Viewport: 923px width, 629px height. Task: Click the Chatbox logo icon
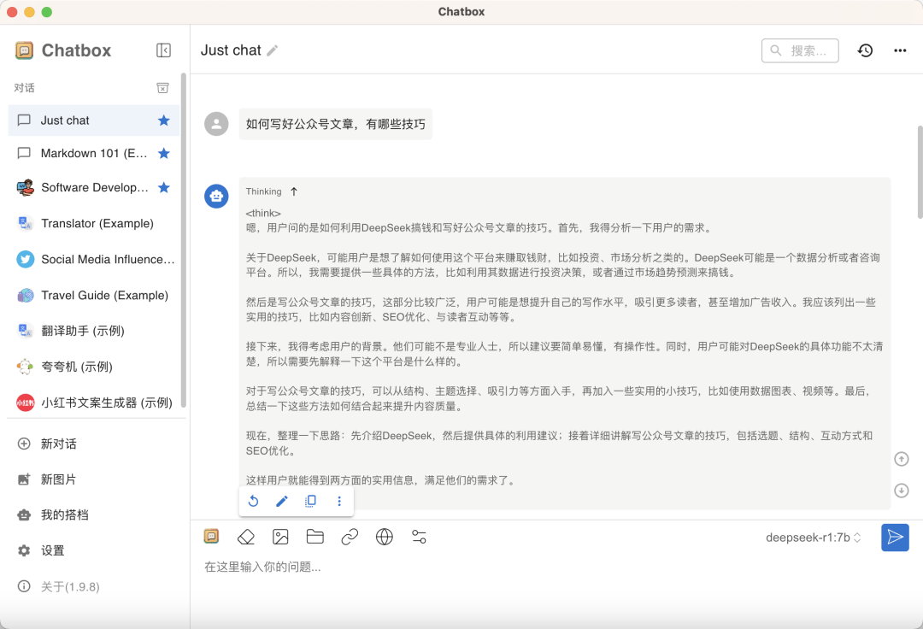pos(24,50)
